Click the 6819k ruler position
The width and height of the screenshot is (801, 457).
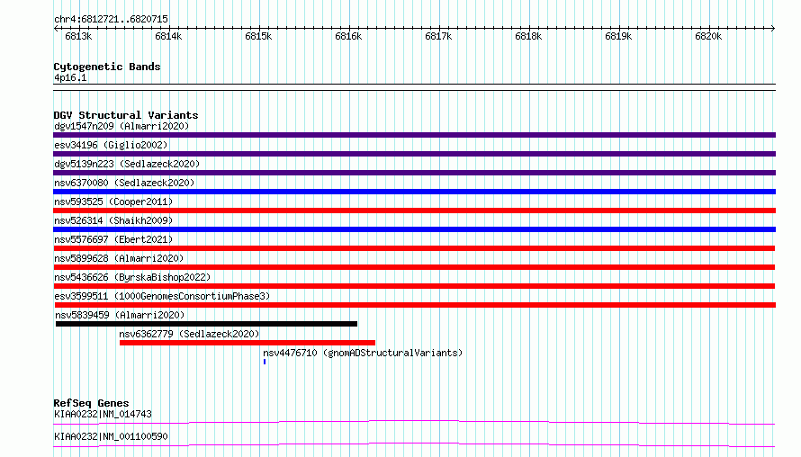click(618, 36)
